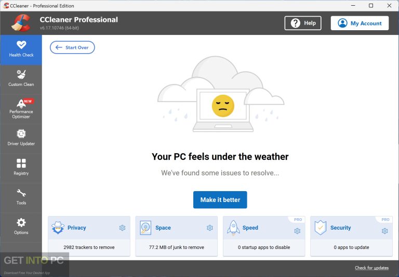Image resolution: width=399 pixels, height=277 pixels.
Task: Click the 'Your PC feels under the weather' heading
Action: tap(220, 157)
